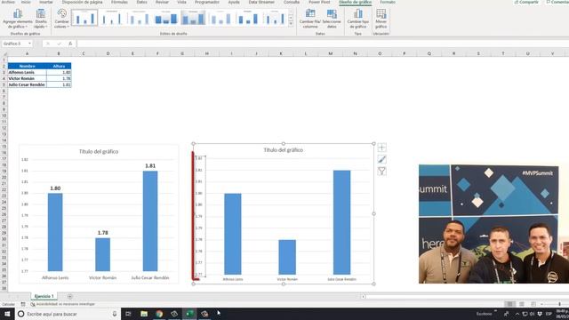
Task: Click into the formula bar field
Action: click(322, 44)
